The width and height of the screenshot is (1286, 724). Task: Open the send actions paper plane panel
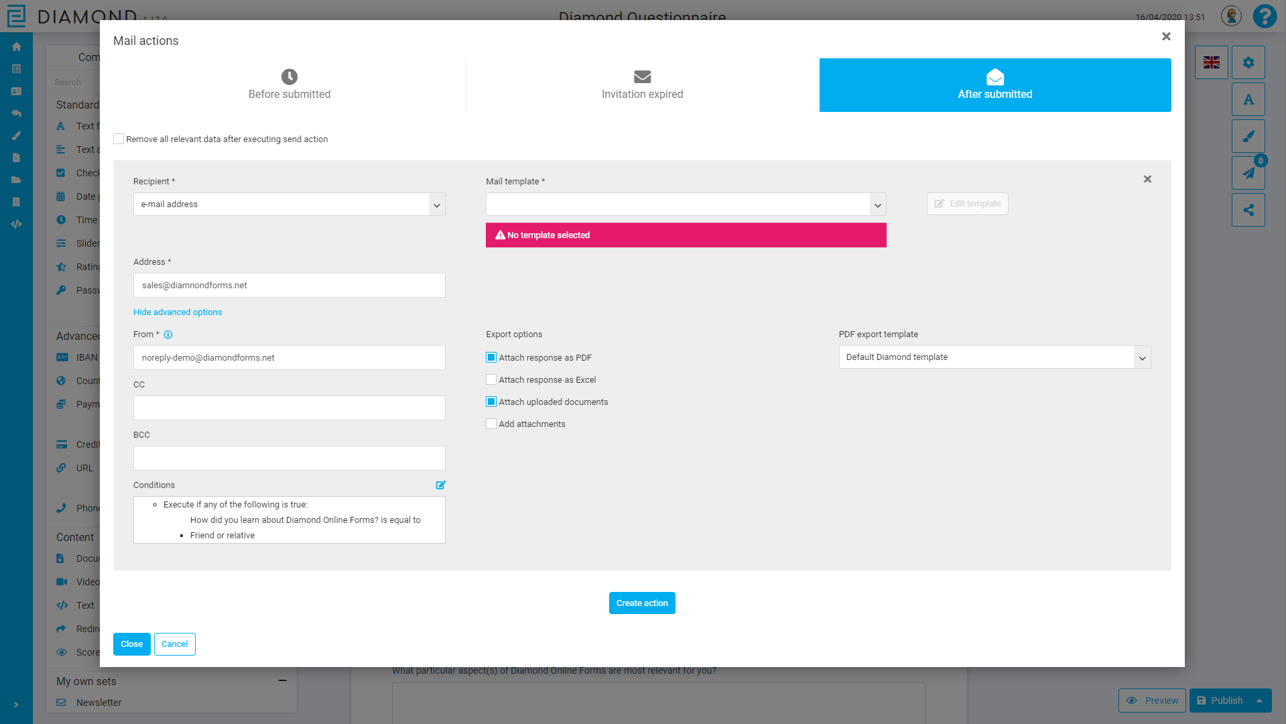pos(1248,172)
